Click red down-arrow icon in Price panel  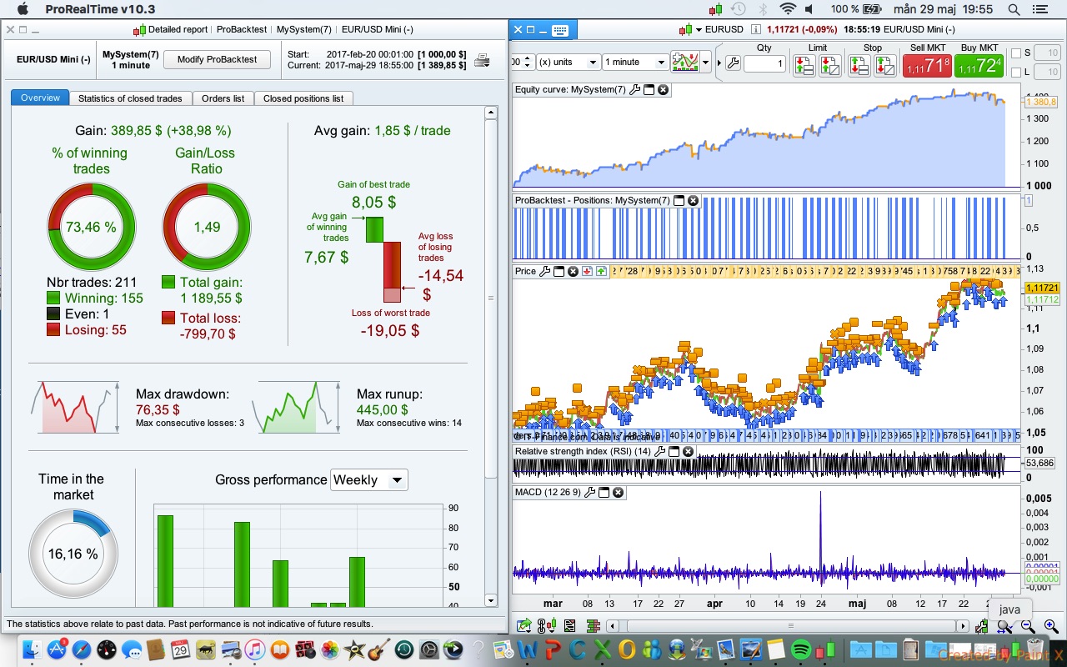coord(587,271)
